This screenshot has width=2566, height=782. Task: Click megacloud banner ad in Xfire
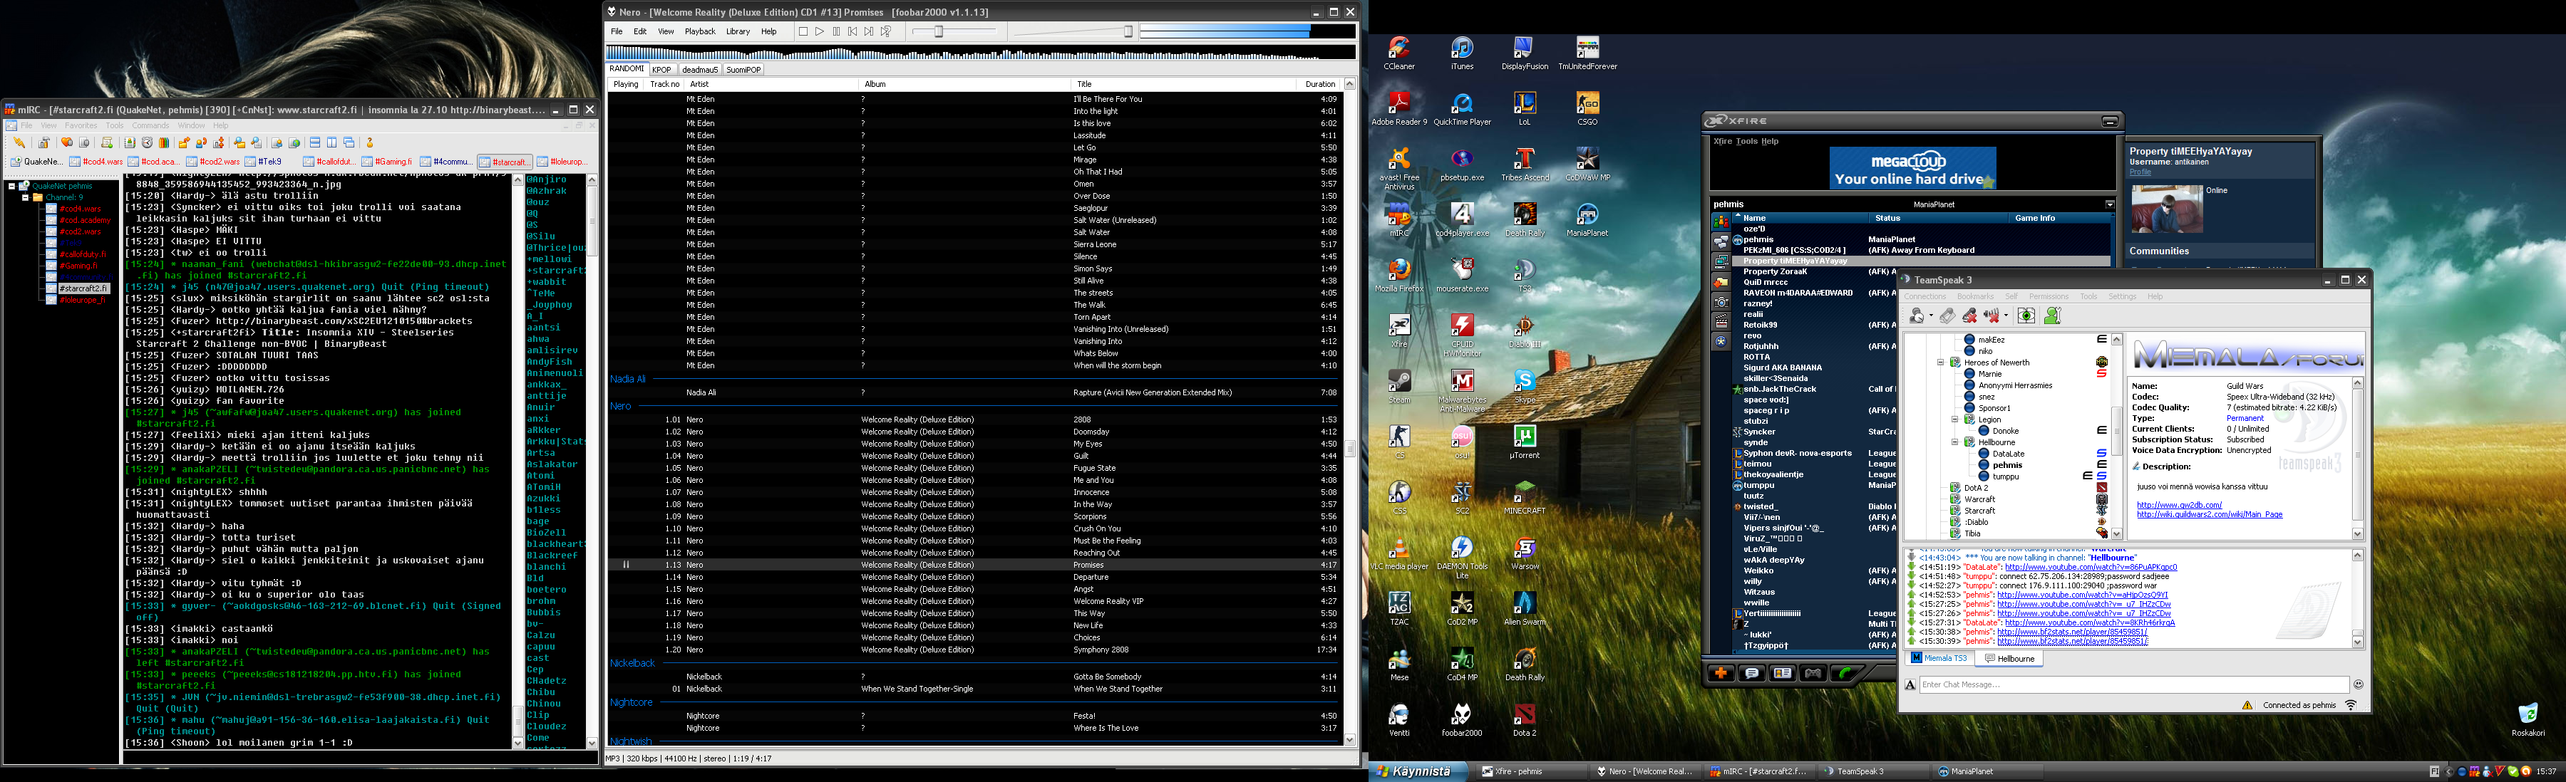1912,168
